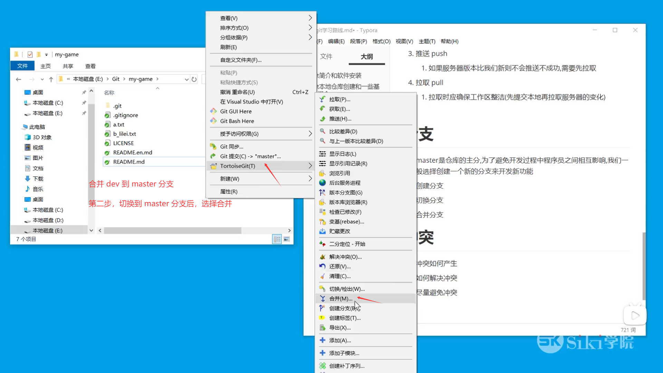663x373 pixels.
Task: Open 显示日志(L) to view commit log
Action: point(343,154)
